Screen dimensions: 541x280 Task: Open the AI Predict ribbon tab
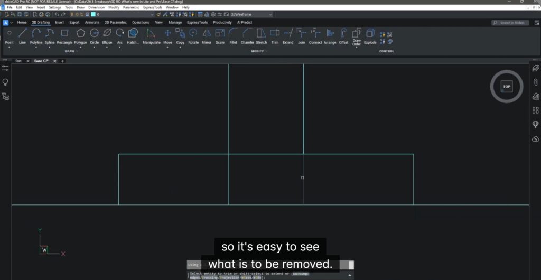point(245,22)
